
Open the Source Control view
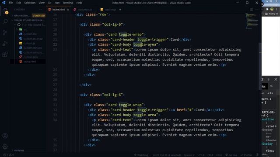pos(5,32)
